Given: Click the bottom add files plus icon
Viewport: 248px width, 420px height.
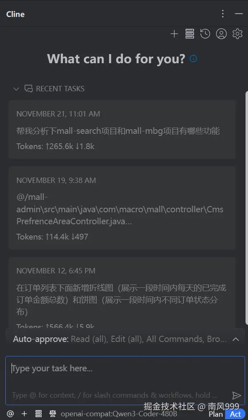Looking at the screenshot, I should [24, 413].
